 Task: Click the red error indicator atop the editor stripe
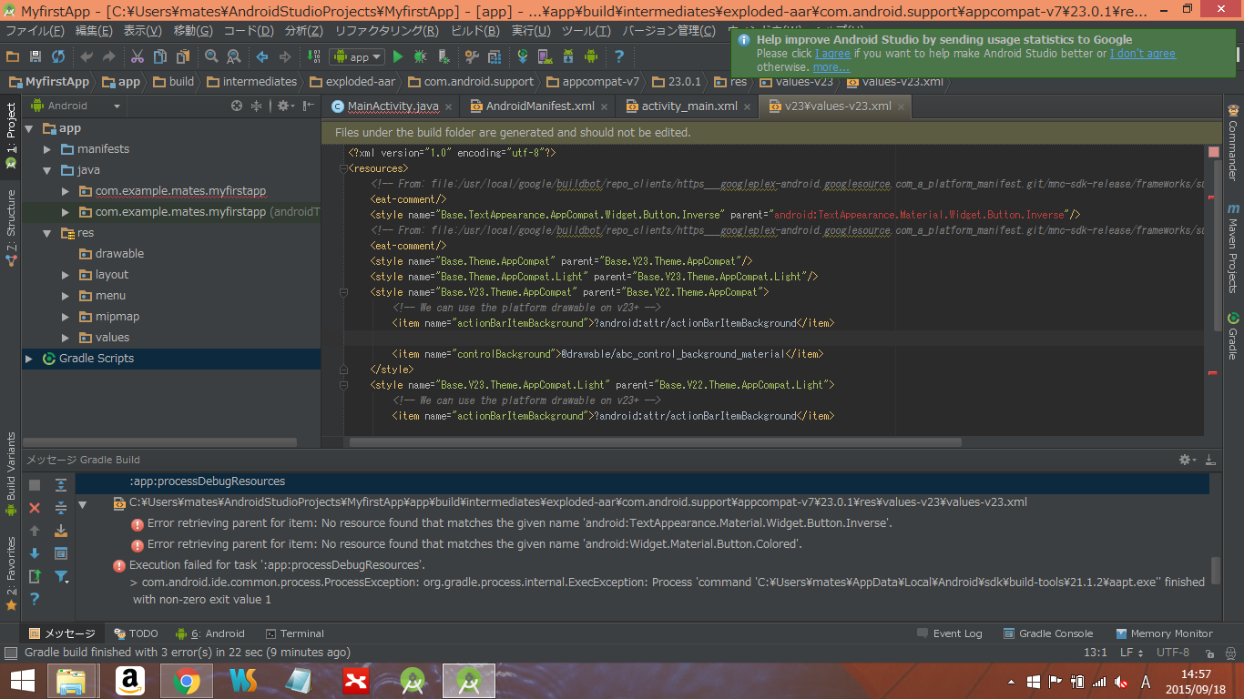pos(1213,151)
